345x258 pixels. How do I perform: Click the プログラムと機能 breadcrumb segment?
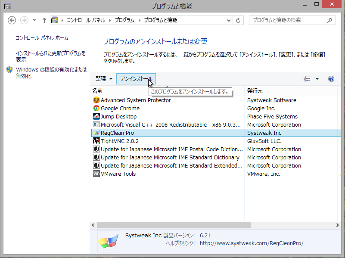[x=161, y=20]
